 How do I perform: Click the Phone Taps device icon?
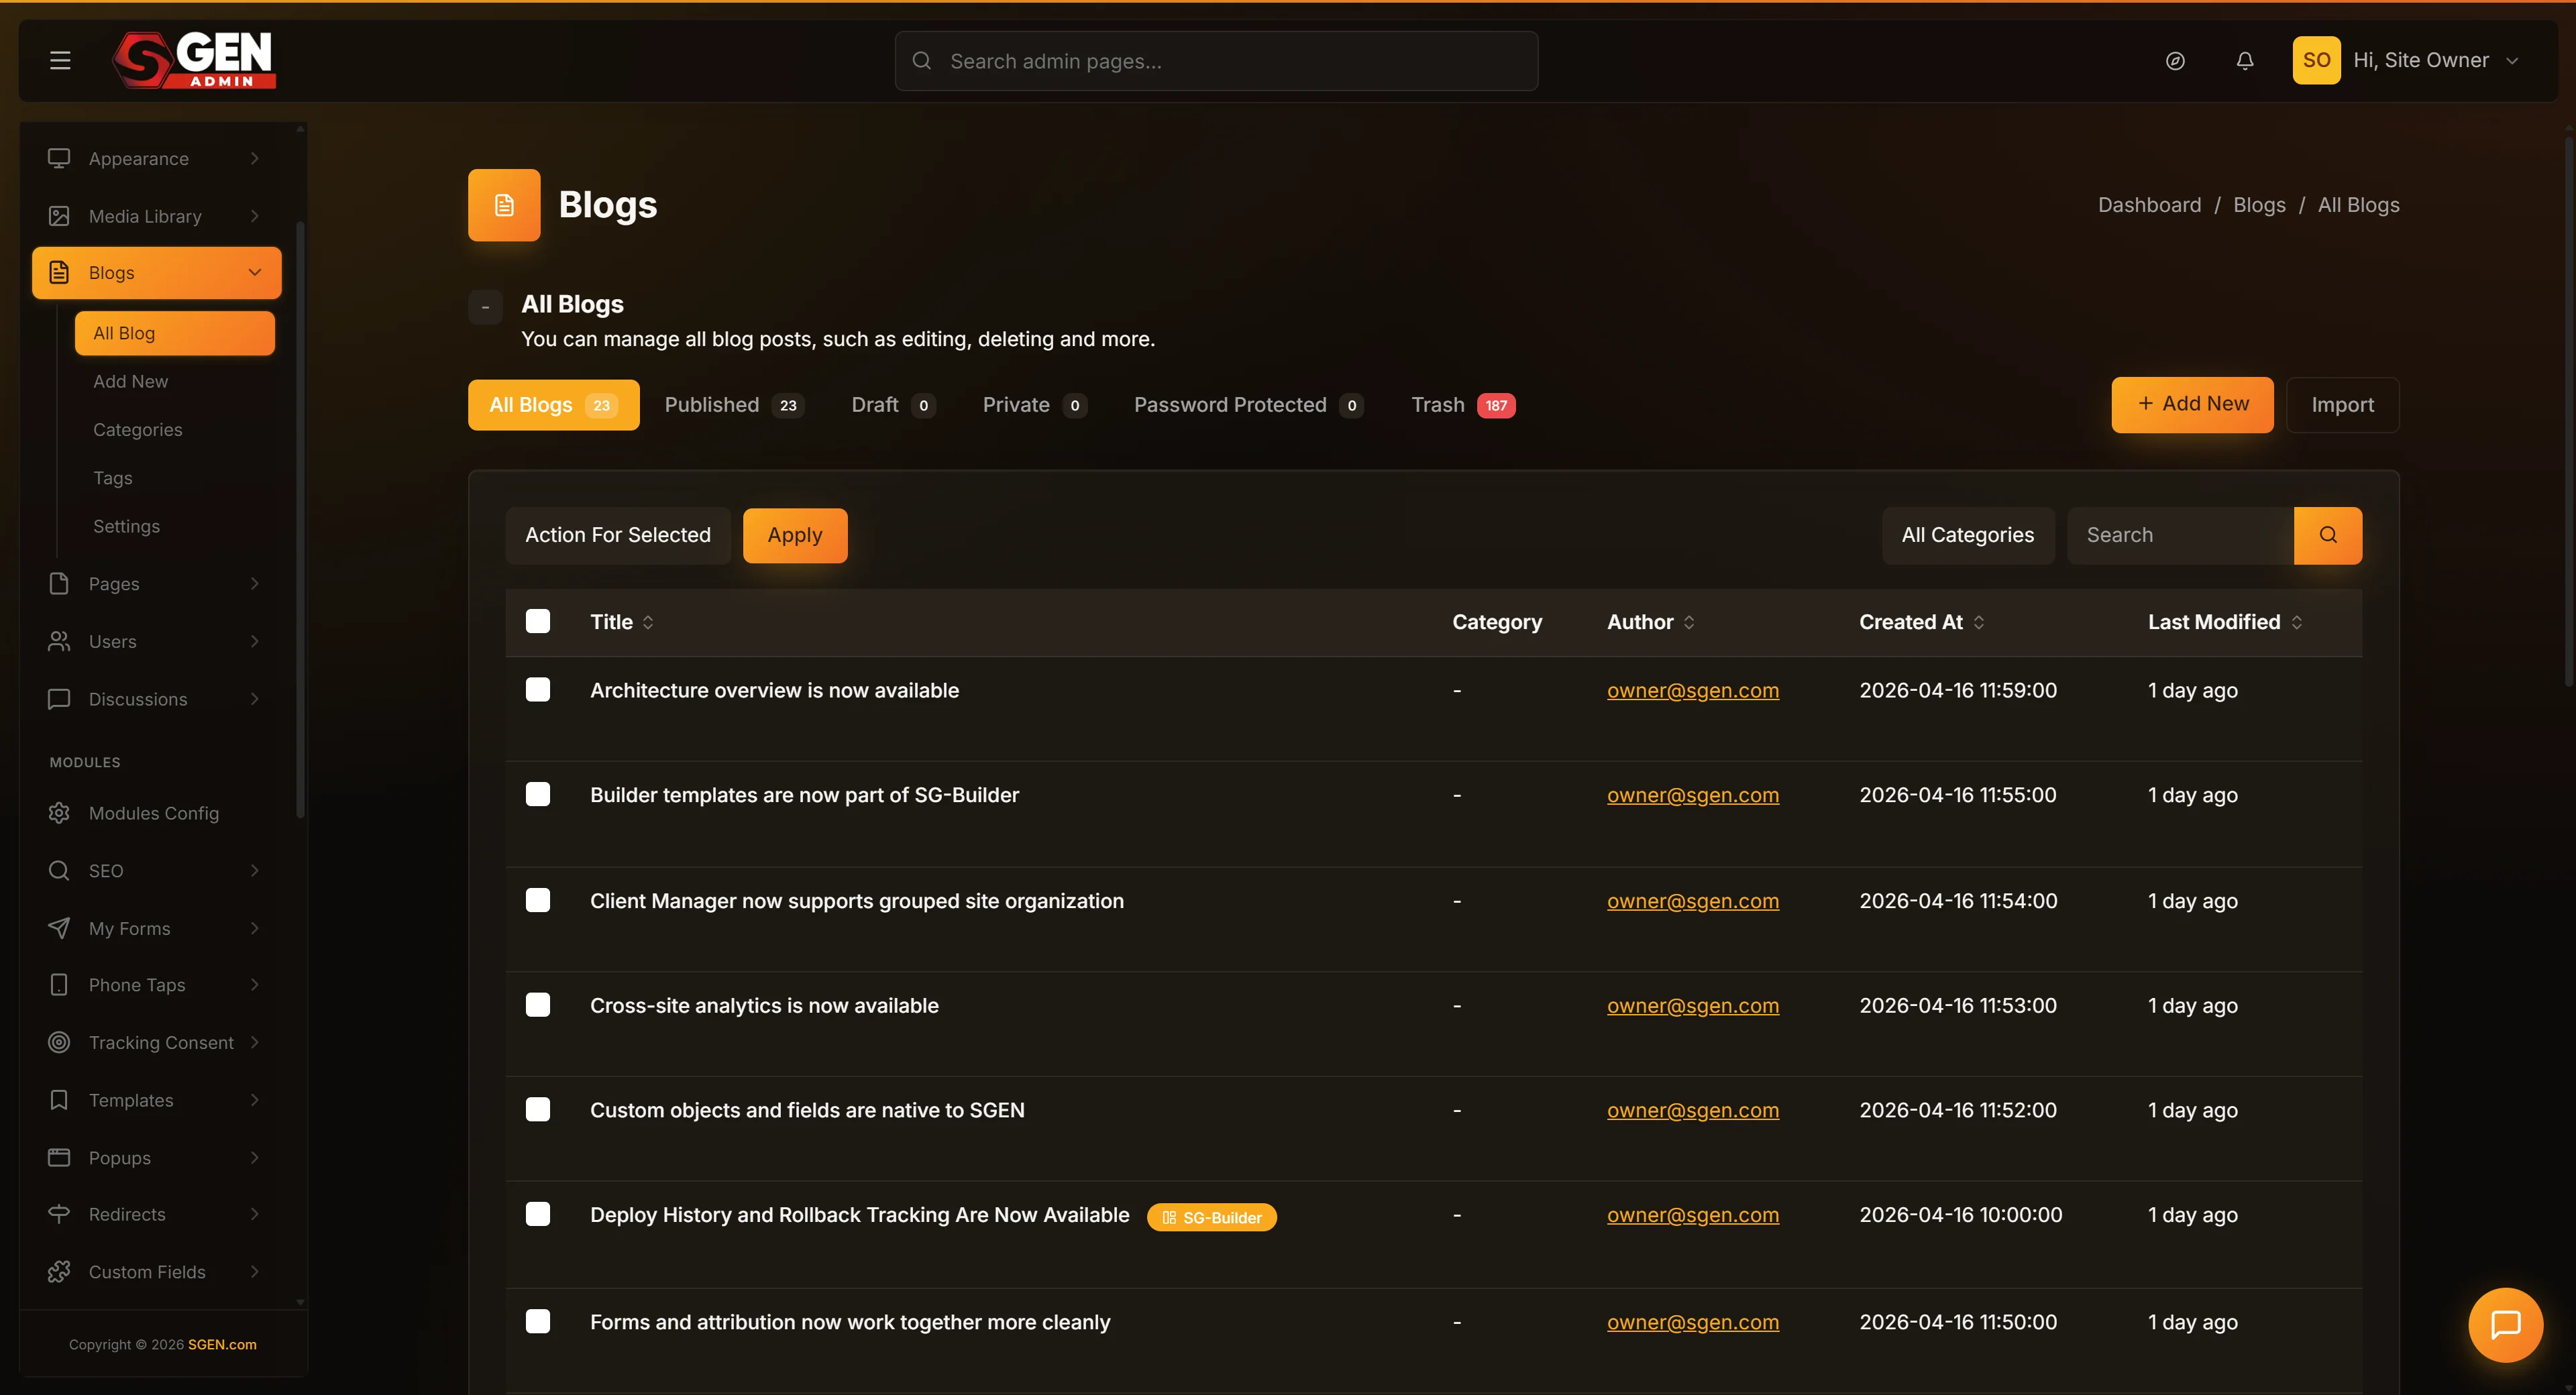[x=59, y=985]
